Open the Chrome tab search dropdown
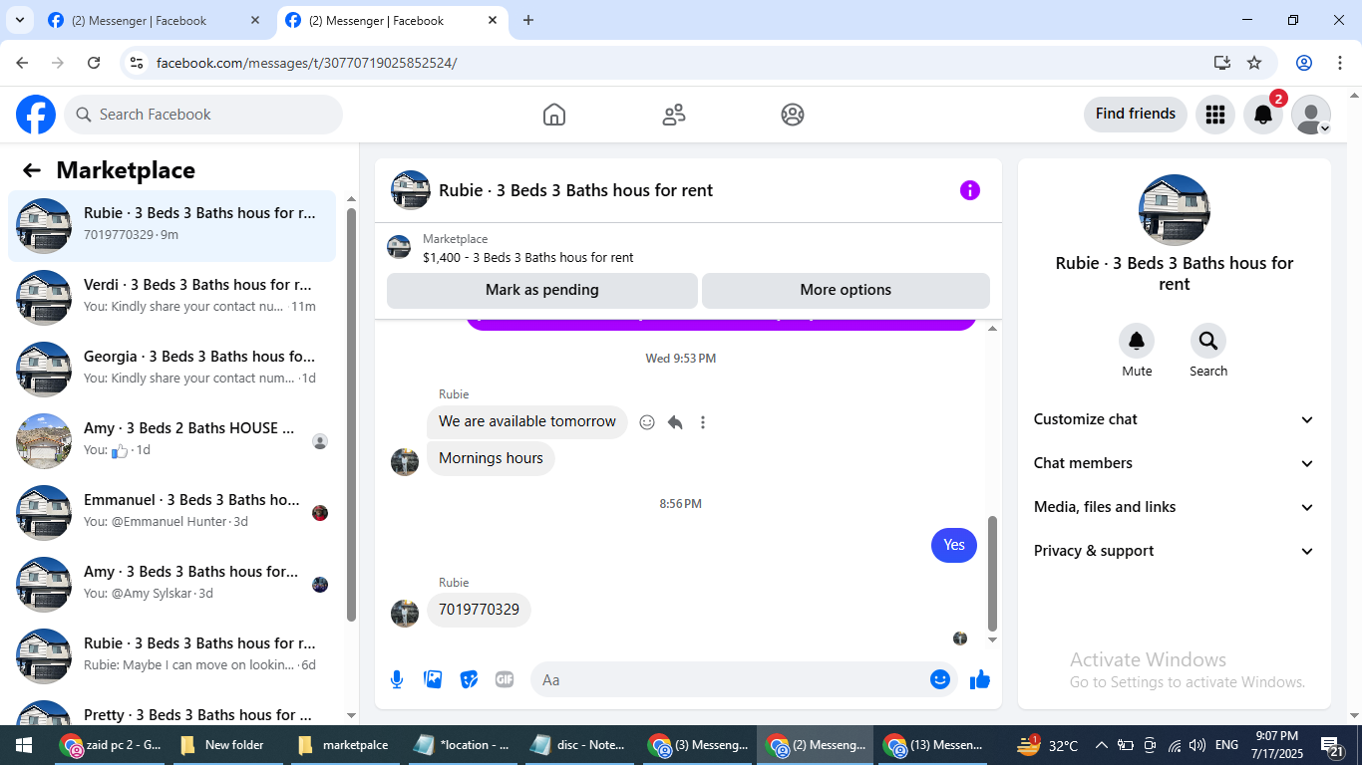 (x=19, y=20)
